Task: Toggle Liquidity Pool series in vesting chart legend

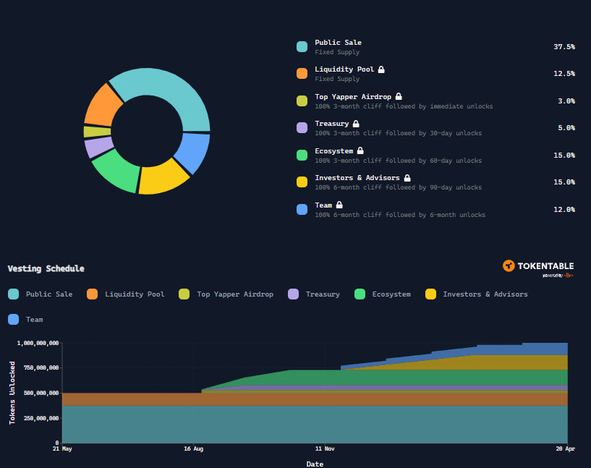Action: [x=126, y=294]
